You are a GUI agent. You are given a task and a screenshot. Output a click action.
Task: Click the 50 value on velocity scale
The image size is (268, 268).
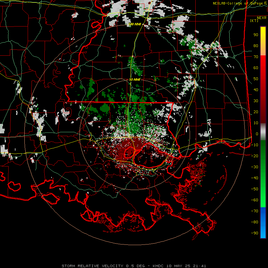[256, 79]
